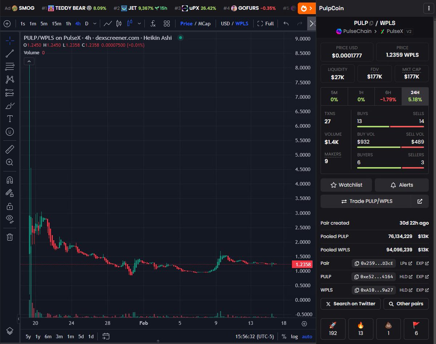Select the trend line drawing tool

tap(10, 53)
